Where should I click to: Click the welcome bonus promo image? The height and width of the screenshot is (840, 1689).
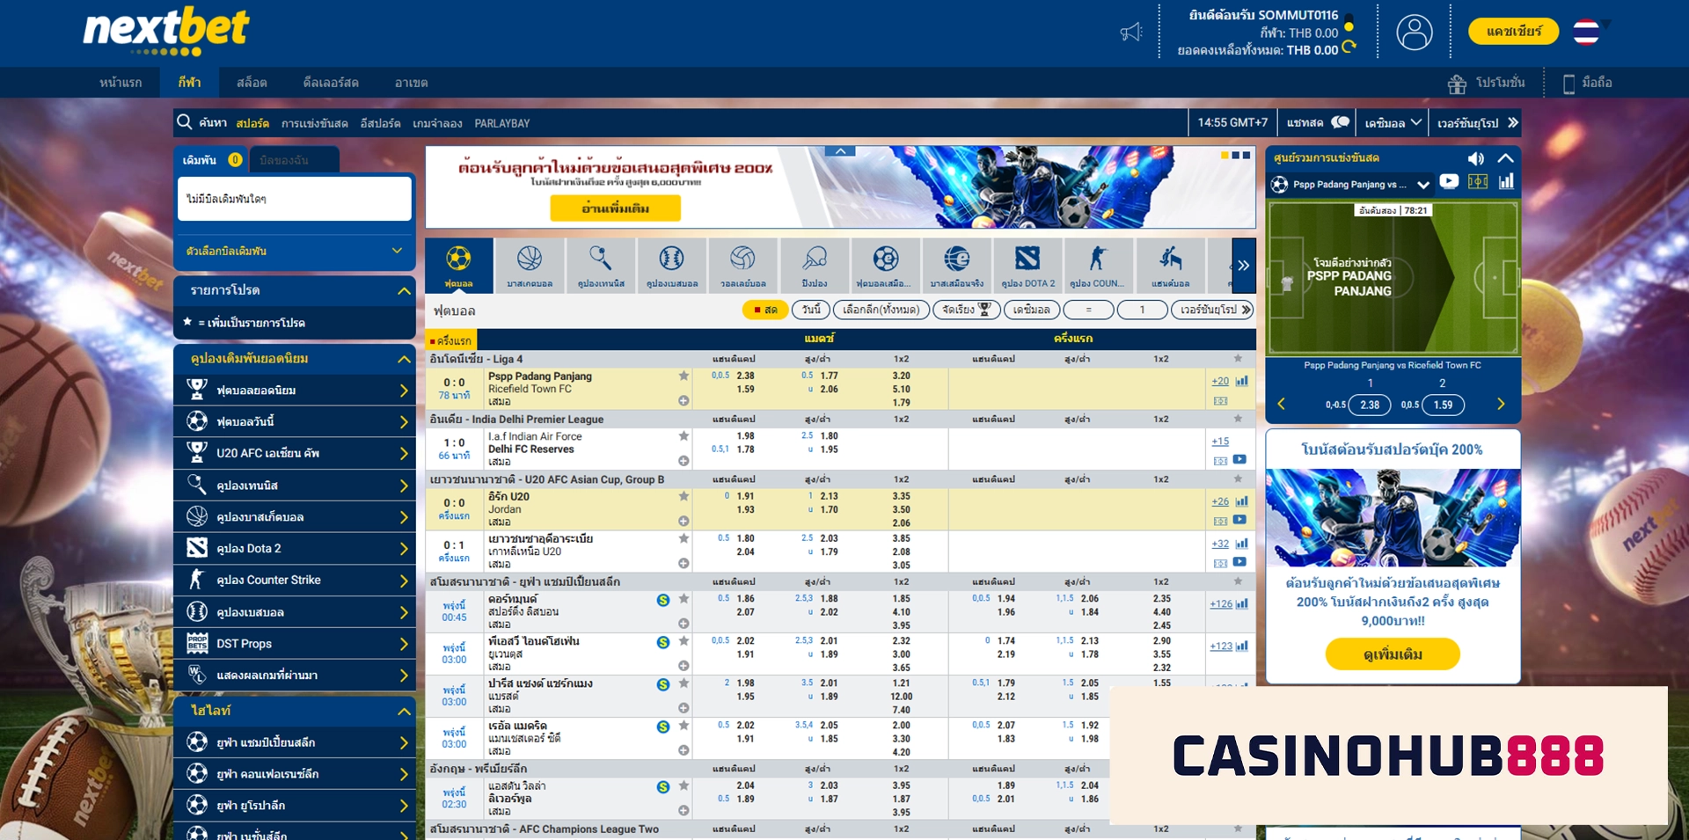click(x=1393, y=517)
